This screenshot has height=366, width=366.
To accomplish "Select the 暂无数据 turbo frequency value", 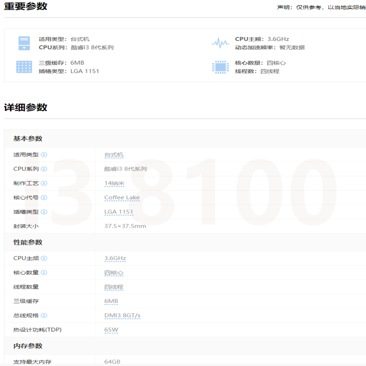I will [x=292, y=48].
